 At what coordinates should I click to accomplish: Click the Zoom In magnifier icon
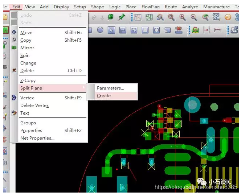coord(183,17)
